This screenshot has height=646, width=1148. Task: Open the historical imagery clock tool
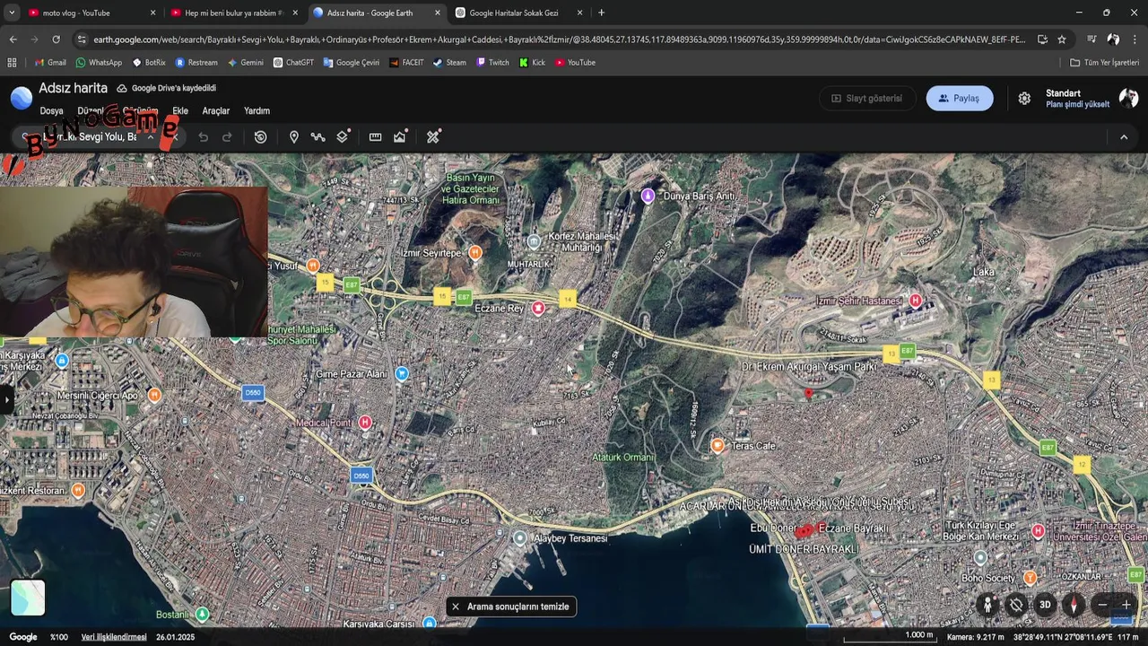click(x=260, y=137)
